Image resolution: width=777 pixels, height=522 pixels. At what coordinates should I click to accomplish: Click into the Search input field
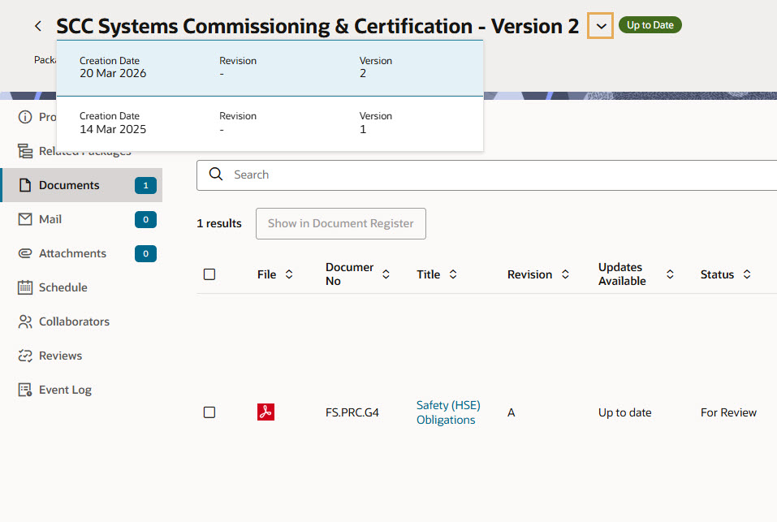click(487, 175)
